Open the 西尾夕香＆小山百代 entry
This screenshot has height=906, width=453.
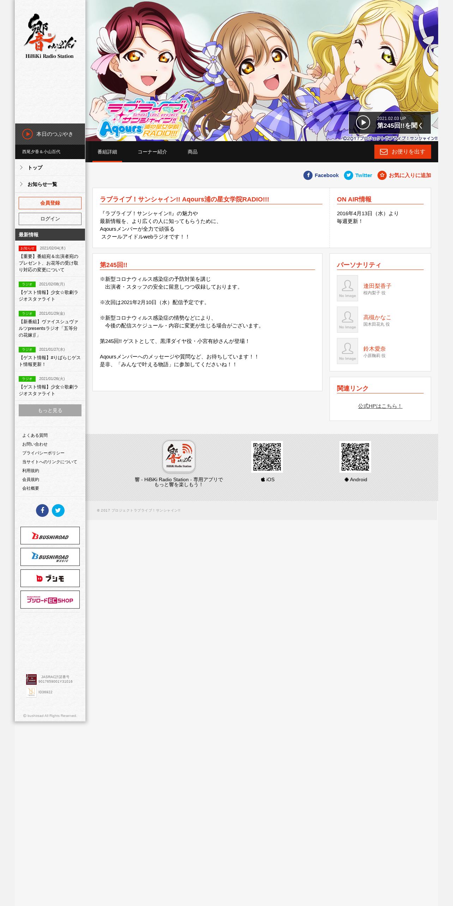41,152
